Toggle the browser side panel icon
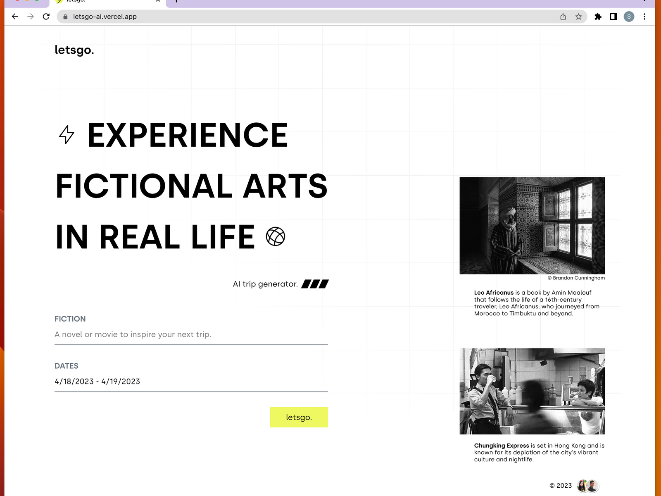 (613, 17)
